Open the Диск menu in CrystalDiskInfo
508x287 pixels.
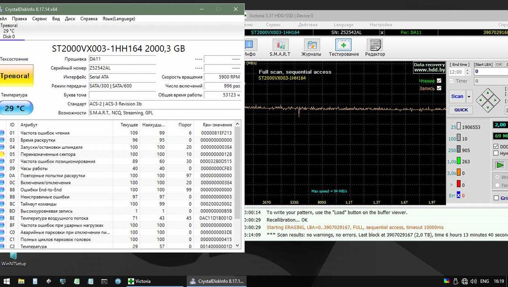click(70, 19)
